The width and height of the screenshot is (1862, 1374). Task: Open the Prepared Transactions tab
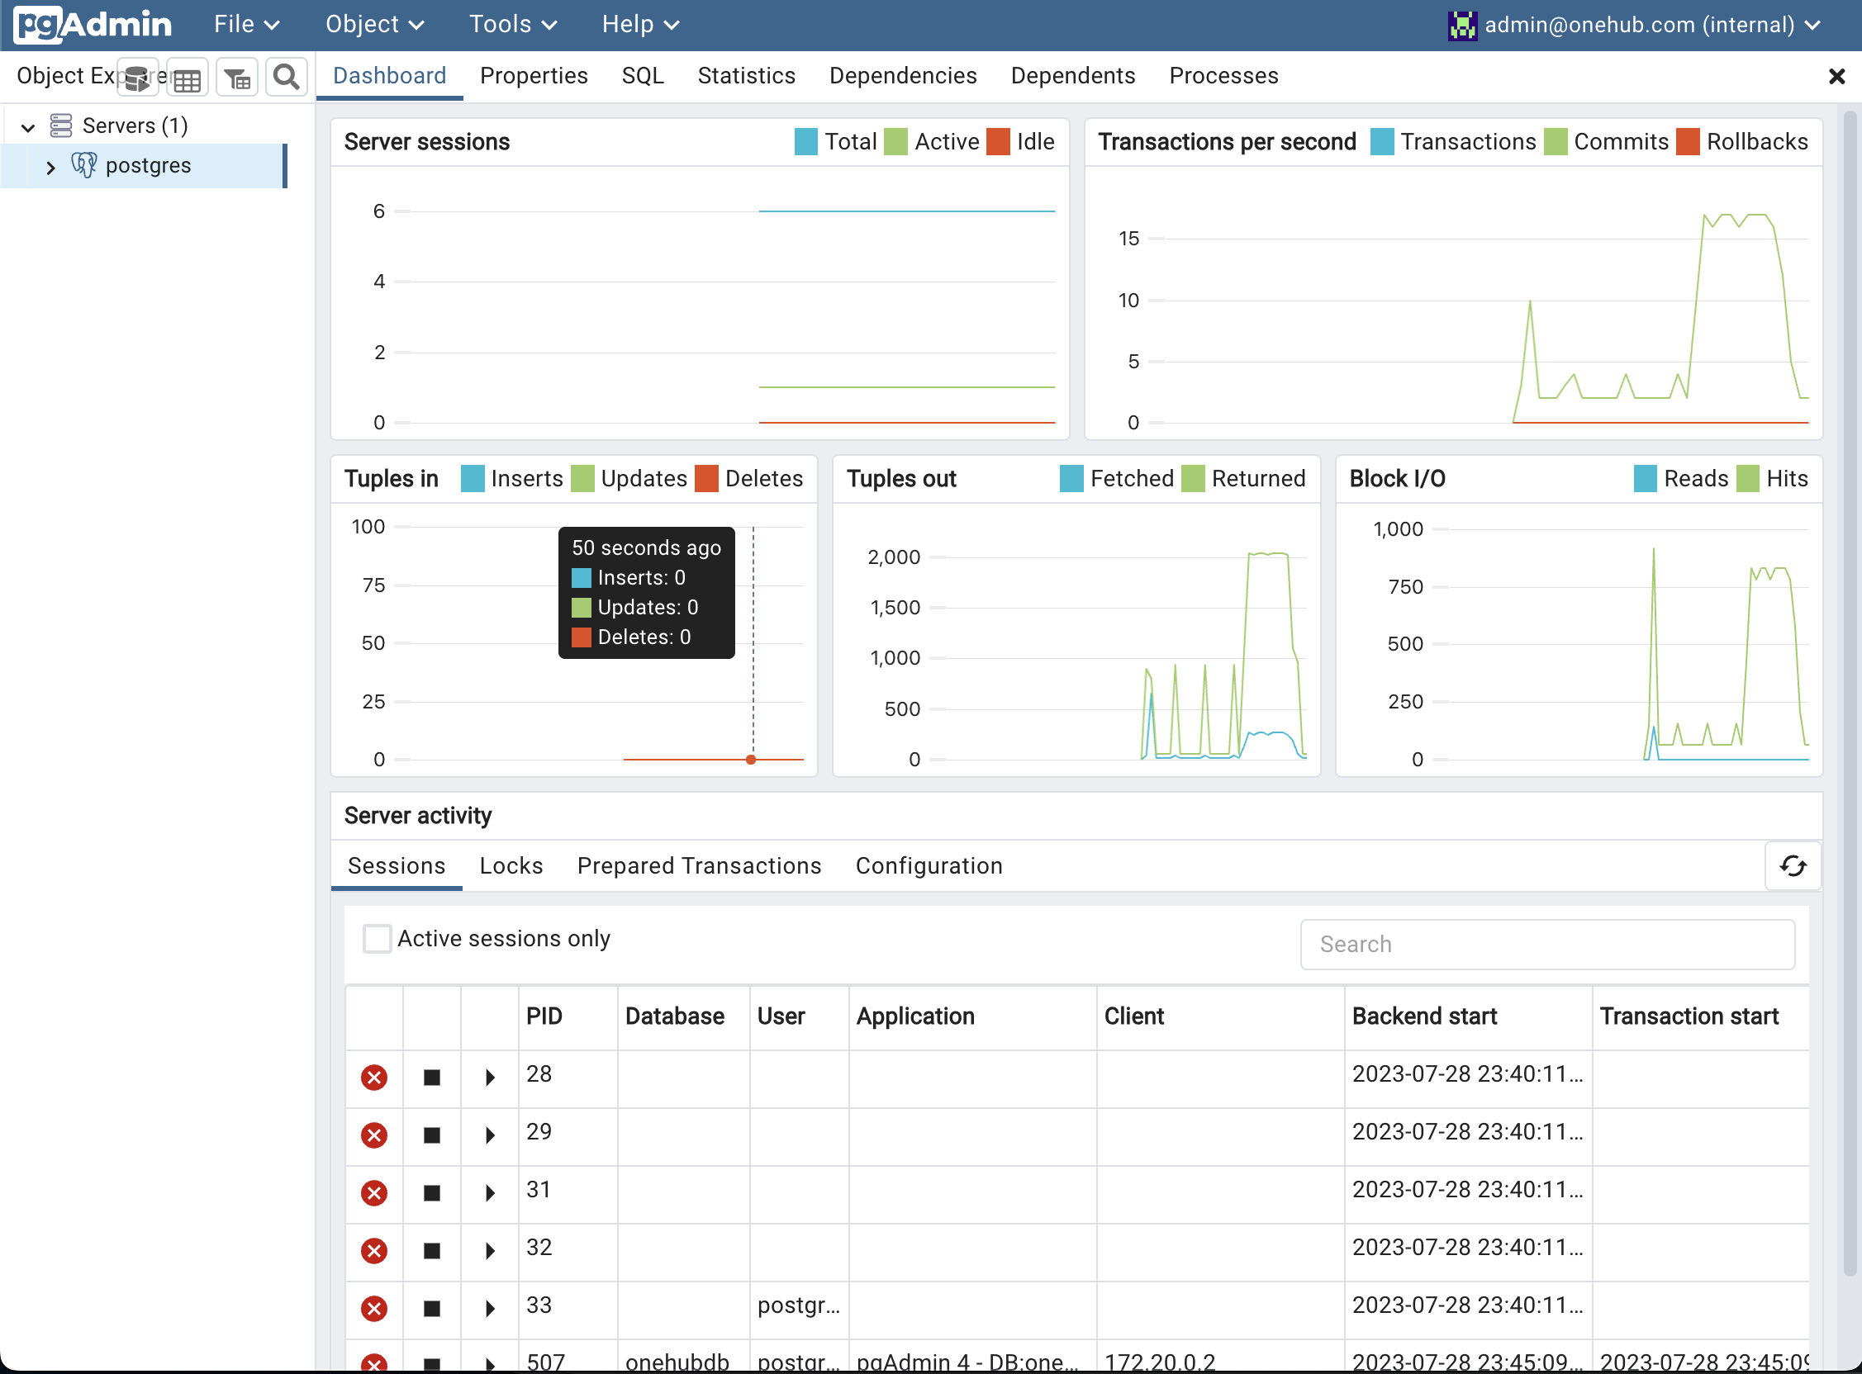click(x=699, y=866)
